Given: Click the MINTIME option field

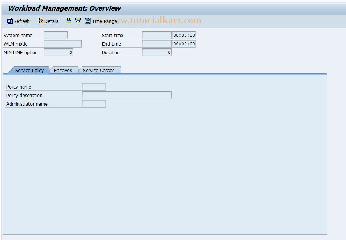Looking at the screenshot, I should 58,52.
